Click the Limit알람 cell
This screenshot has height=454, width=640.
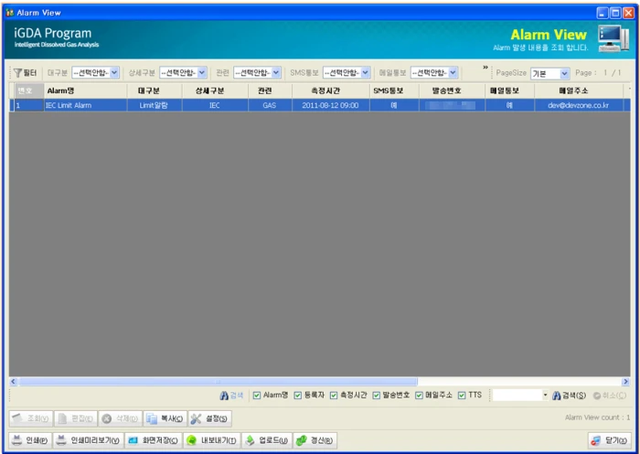(155, 105)
